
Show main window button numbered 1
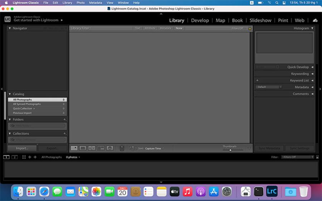(6, 157)
